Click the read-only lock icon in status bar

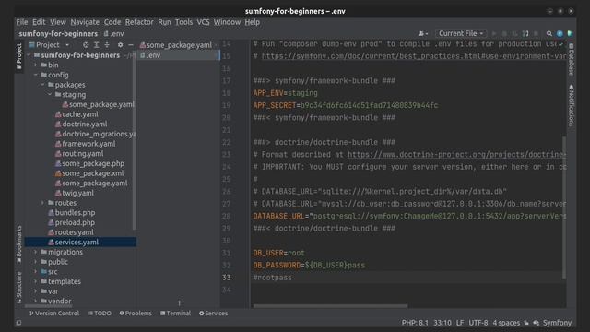coord(526,323)
